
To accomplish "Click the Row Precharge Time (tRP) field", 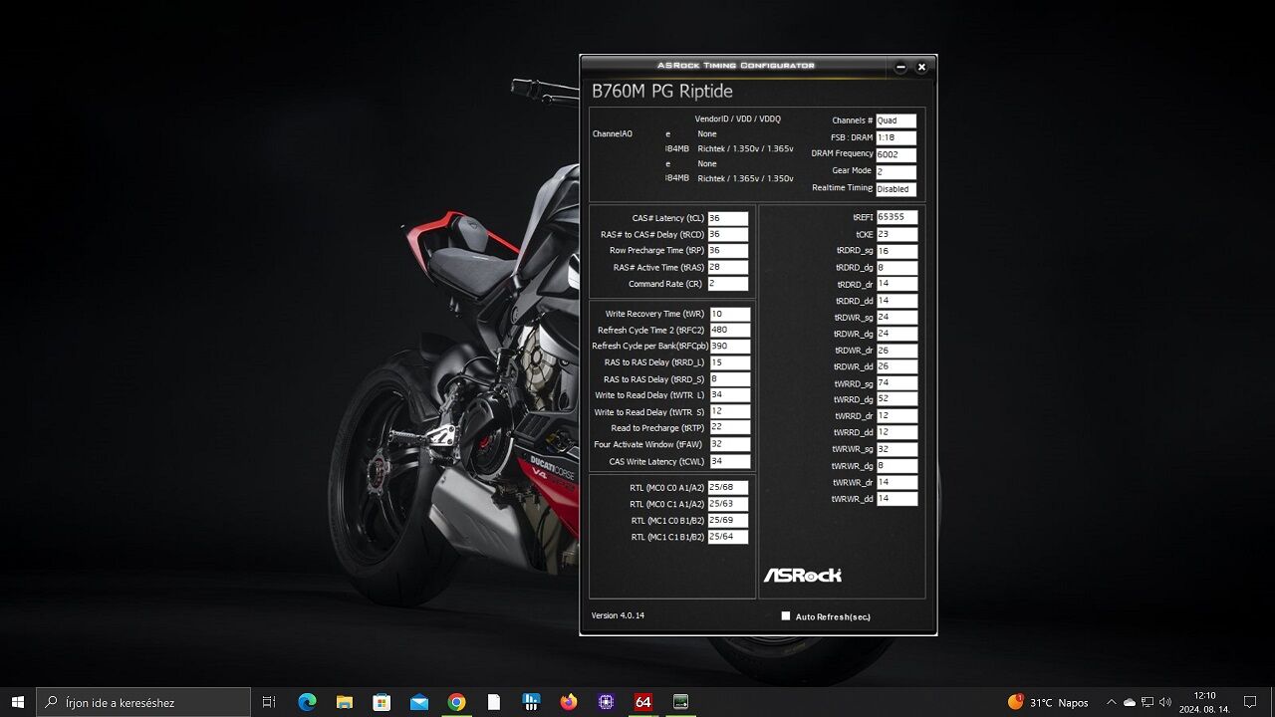I will point(727,251).
